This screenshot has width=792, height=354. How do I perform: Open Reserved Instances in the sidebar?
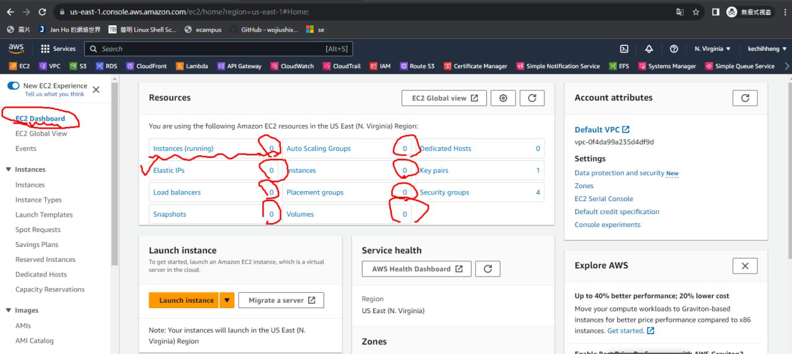45,259
